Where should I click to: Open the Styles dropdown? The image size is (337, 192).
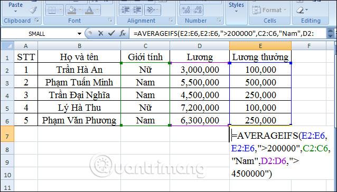[236, 7]
